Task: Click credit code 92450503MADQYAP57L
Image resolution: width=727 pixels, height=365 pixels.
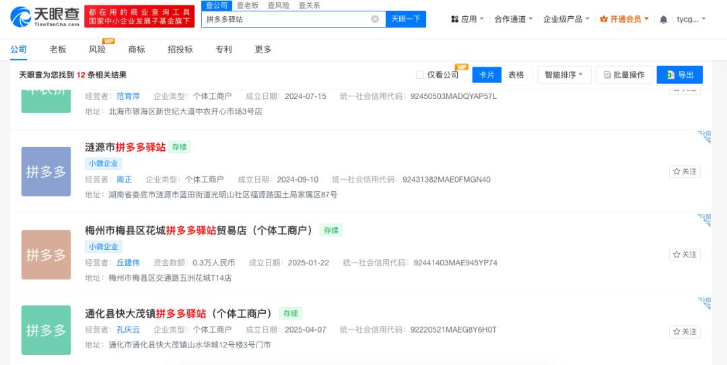Action: [454, 96]
